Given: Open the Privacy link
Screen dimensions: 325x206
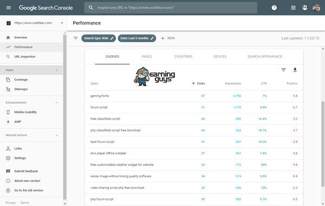Looking at the screenshot, I should point(11,203).
